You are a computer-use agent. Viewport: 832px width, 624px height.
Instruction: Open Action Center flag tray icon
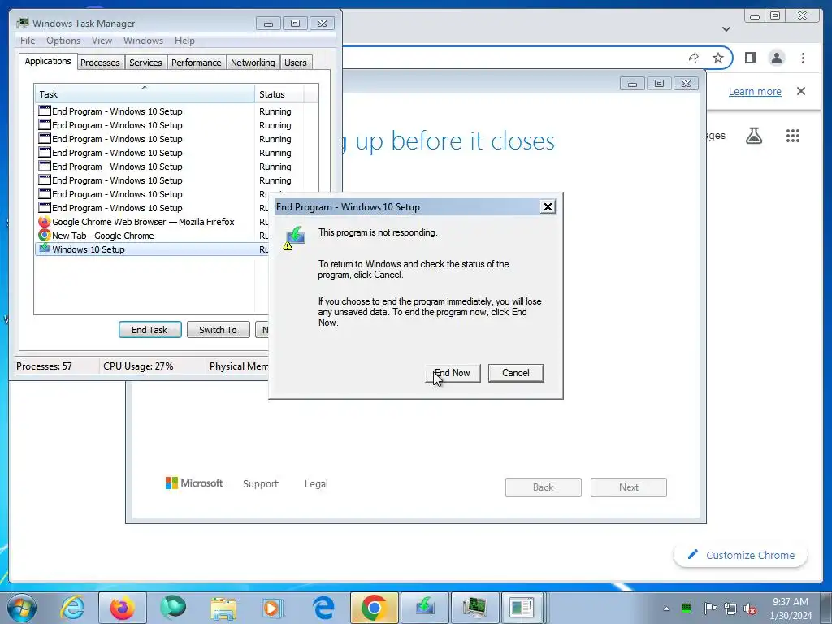click(x=710, y=609)
